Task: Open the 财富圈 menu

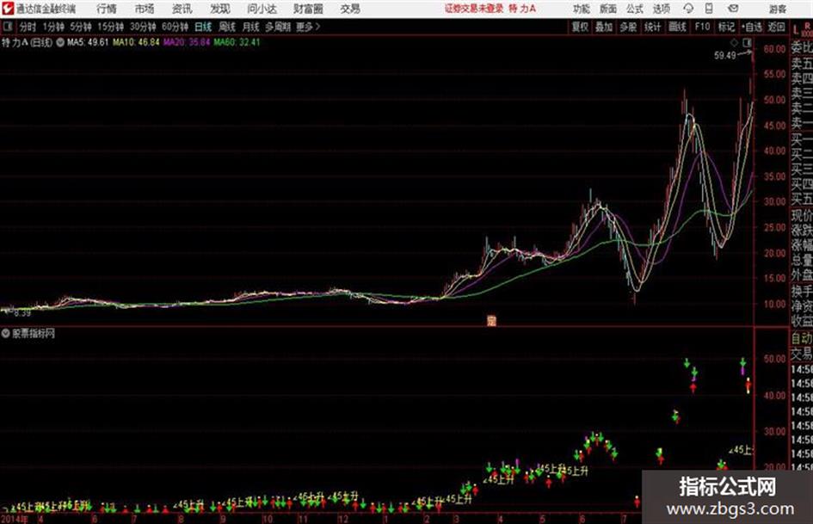Action: (308, 9)
